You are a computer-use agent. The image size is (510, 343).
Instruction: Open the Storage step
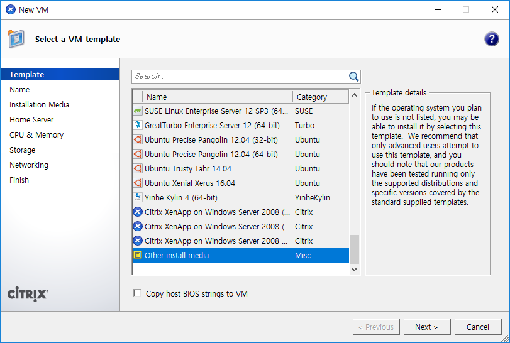[22, 150]
